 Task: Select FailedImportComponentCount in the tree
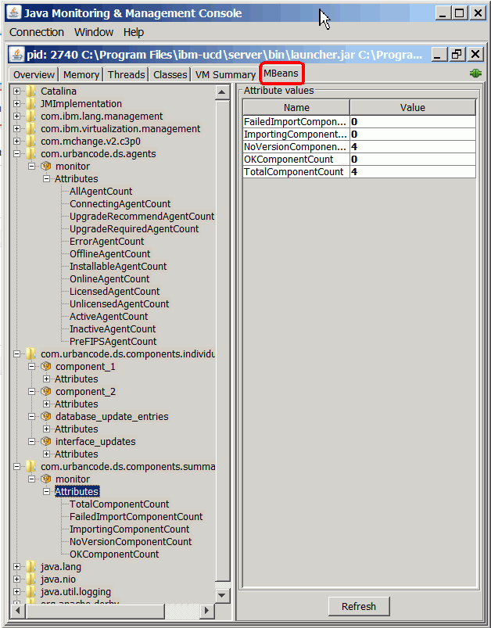tap(136, 517)
